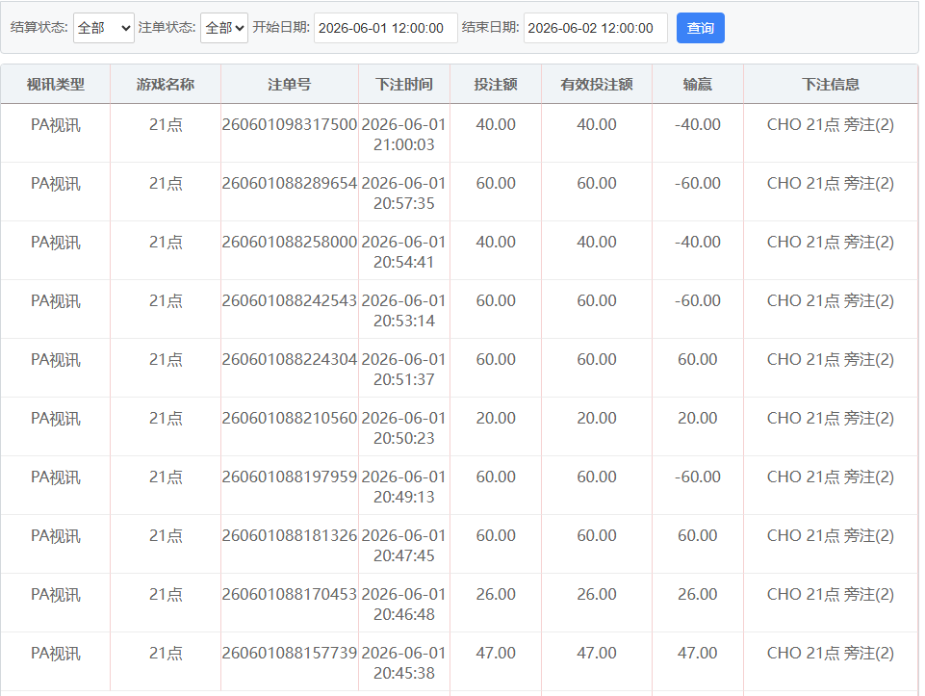Click 40.00 valid bet in the 20:54:41 row

597,242
